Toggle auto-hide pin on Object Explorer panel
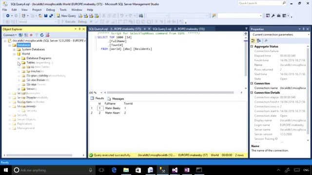 point(79,29)
